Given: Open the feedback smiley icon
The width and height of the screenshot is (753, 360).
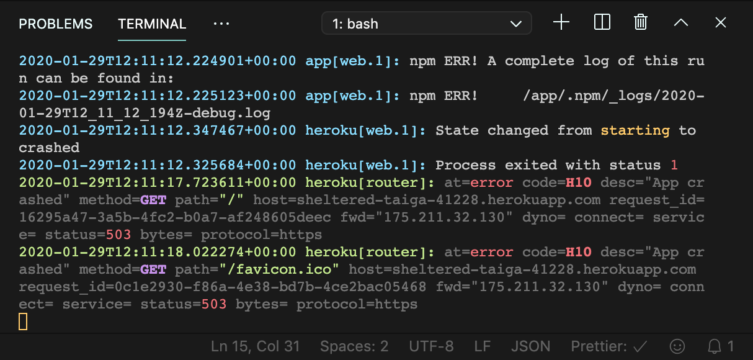Looking at the screenshot, I should click(678, 346).
